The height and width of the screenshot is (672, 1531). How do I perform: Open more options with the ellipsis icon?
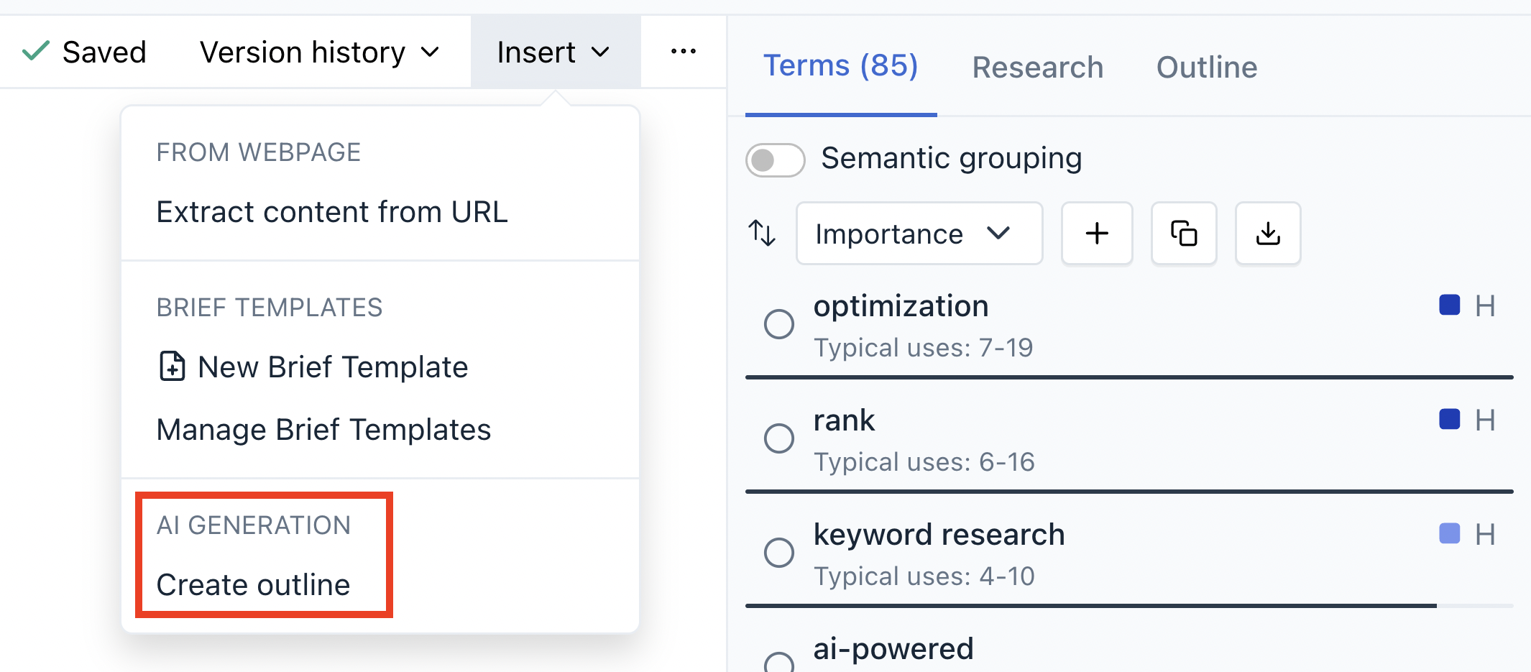pos(682,51)
